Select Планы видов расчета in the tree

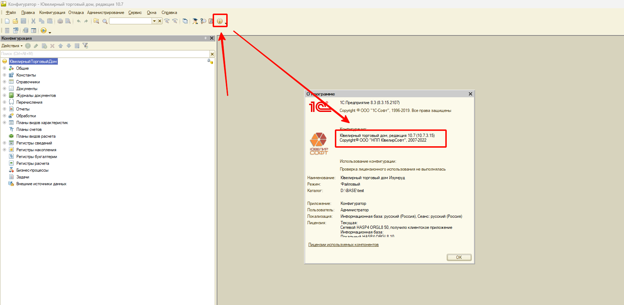pyautogui.click(x=36, y=136)
